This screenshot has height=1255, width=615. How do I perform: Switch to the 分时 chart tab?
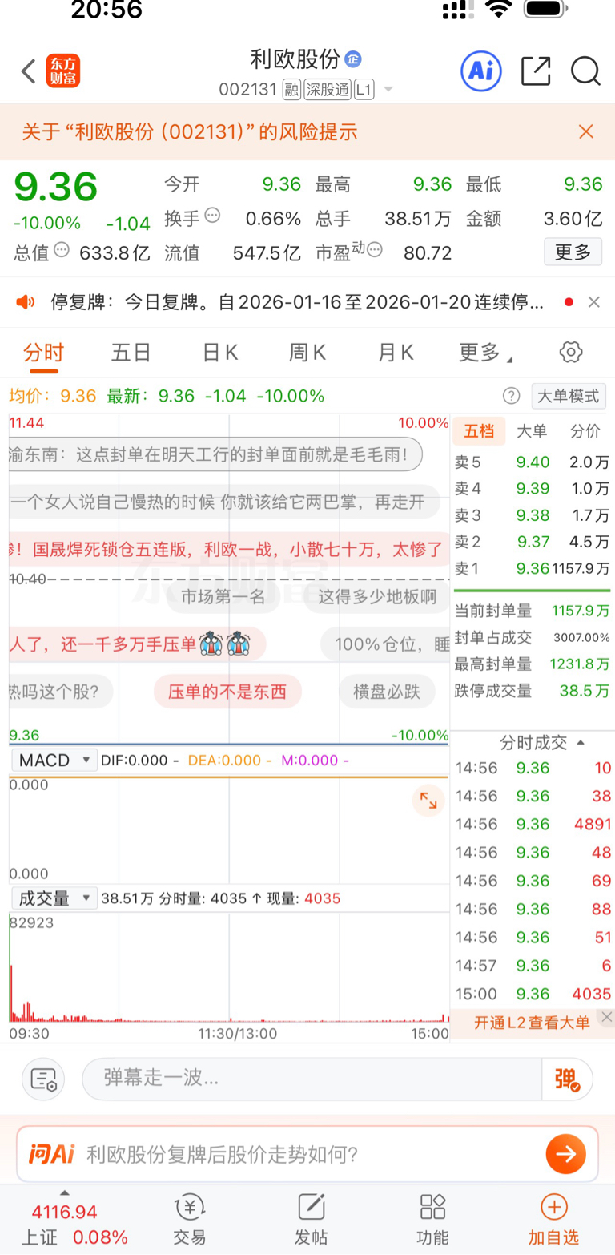(43, 353)
